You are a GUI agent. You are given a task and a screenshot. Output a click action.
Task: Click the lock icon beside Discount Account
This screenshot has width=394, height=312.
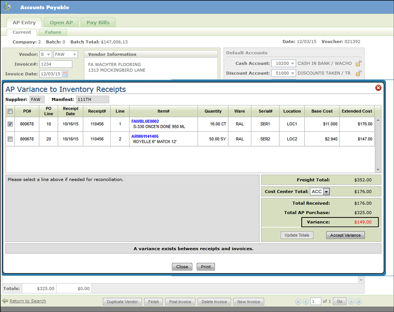pyautogui.click(x=359, y=74)
